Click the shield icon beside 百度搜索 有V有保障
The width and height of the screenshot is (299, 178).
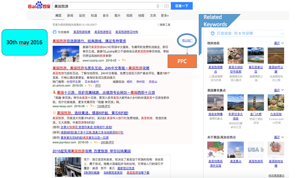point(212,33)
